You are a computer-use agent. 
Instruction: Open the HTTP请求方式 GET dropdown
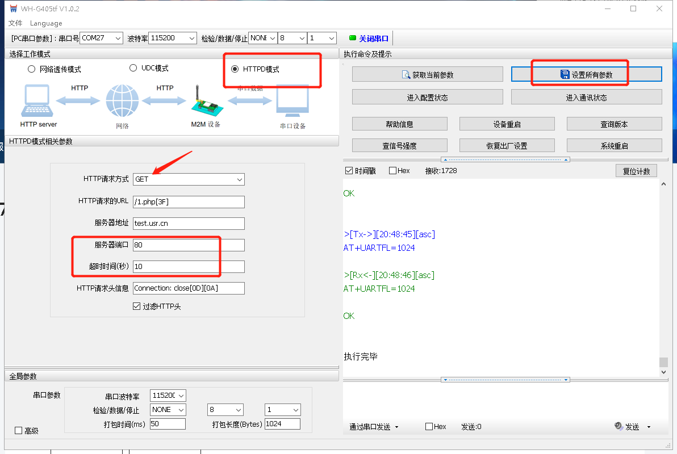coord(239,179)
